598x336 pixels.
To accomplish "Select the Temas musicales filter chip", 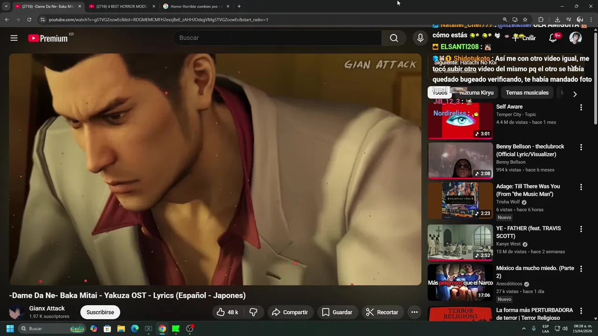I will click(527, 92).
